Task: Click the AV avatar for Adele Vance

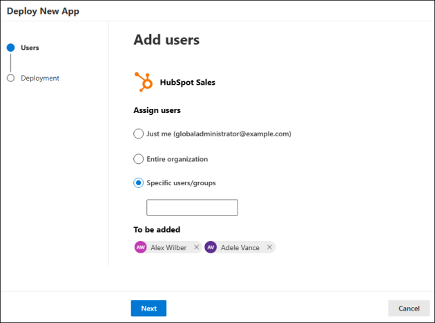Action: tap(211, 247)
